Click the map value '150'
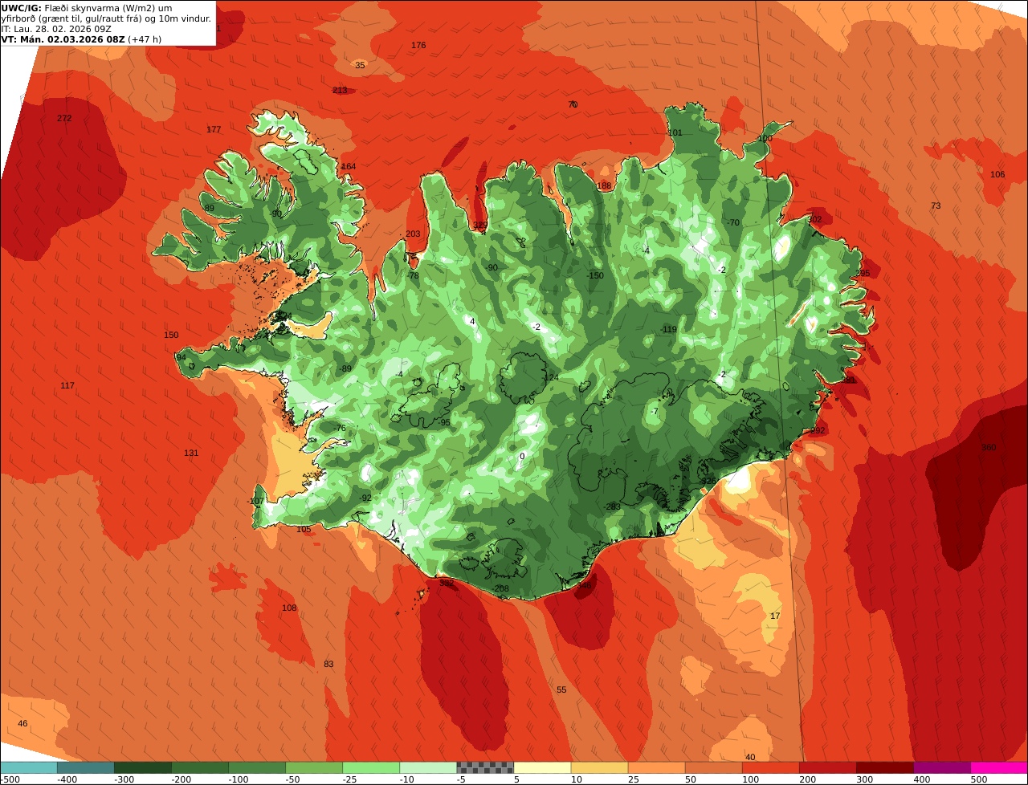Screen dimensions: 1028x785 coord(171,336)
